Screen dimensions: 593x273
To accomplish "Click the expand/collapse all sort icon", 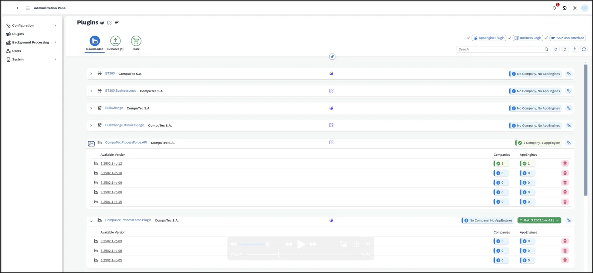I will [x=556, y=49].
